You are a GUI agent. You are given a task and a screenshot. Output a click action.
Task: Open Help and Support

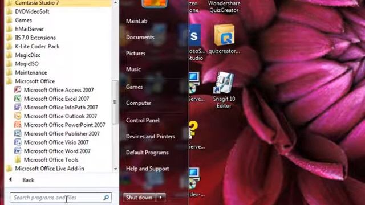pyautogui.click(x=147, y=169)
